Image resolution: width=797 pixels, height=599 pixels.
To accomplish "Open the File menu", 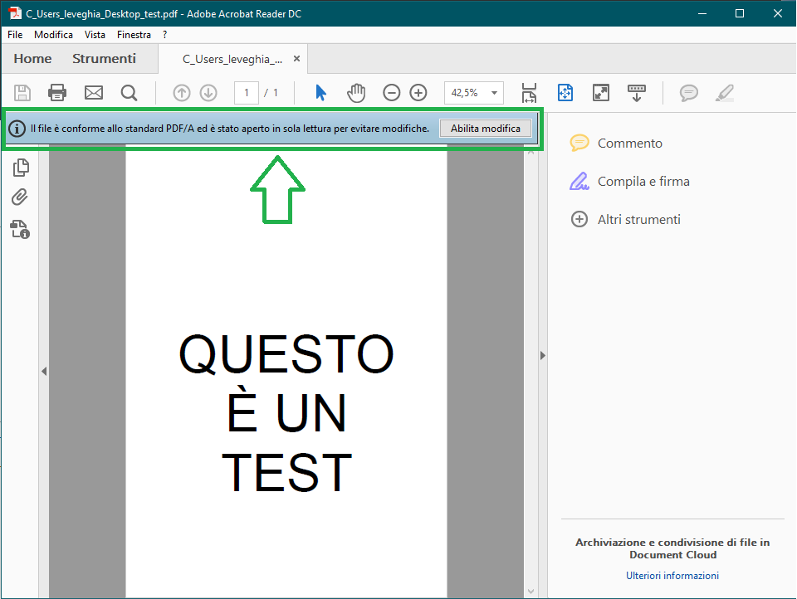I will (15, 35).
